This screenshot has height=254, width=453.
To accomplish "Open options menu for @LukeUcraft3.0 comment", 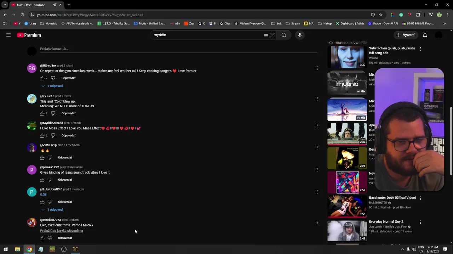I will 317,192.
